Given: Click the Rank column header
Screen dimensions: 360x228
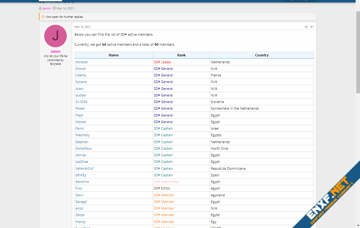Looking at the screenshot, I should point(181,55).
